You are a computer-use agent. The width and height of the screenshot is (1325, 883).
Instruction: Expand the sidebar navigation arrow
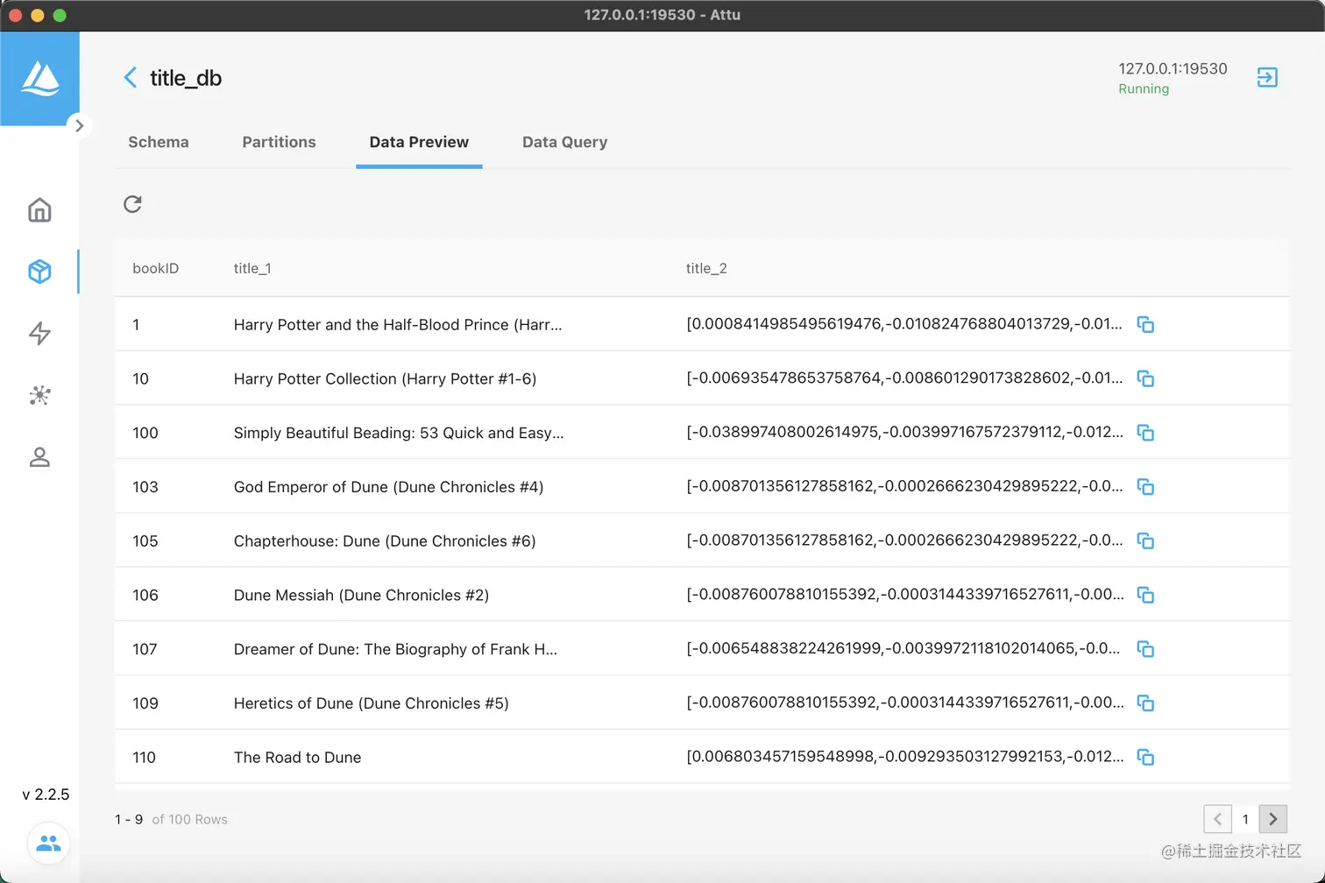79,125
